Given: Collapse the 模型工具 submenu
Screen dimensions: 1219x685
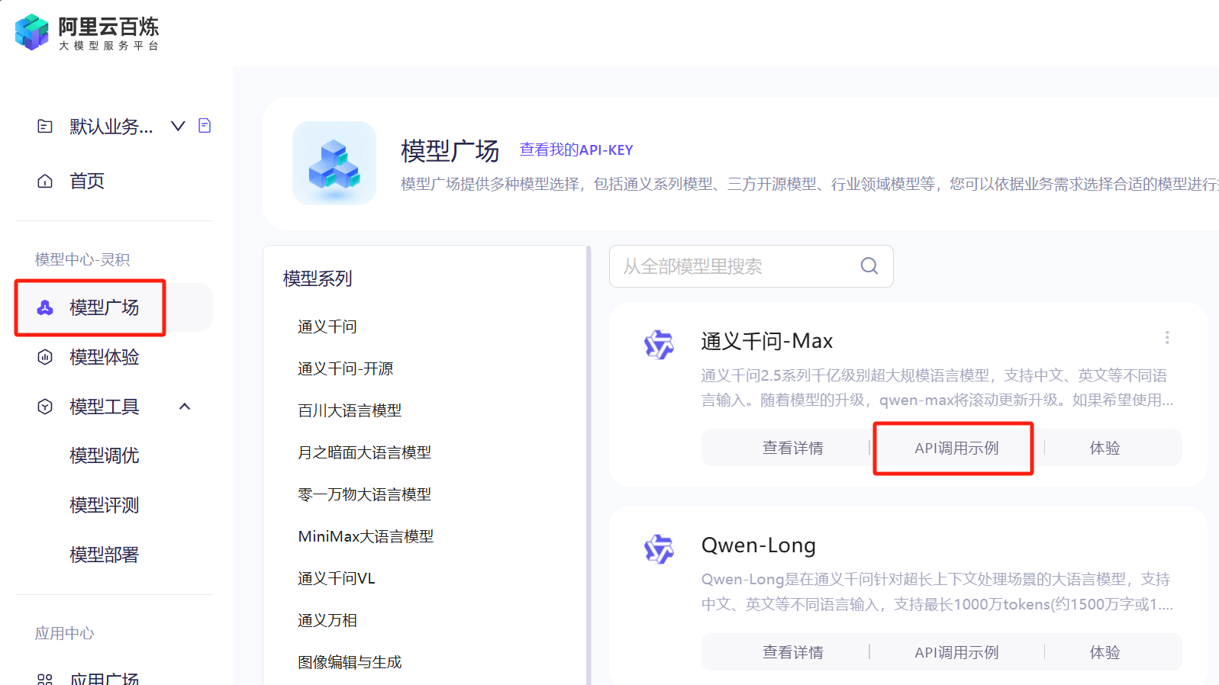Looking at the screenshot, I should click(x=185, y=407).
